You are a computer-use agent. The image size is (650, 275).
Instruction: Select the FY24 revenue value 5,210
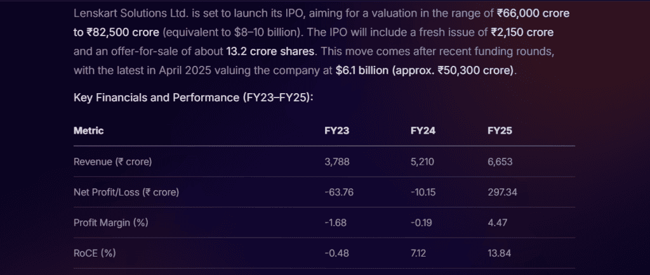(422, 162)
